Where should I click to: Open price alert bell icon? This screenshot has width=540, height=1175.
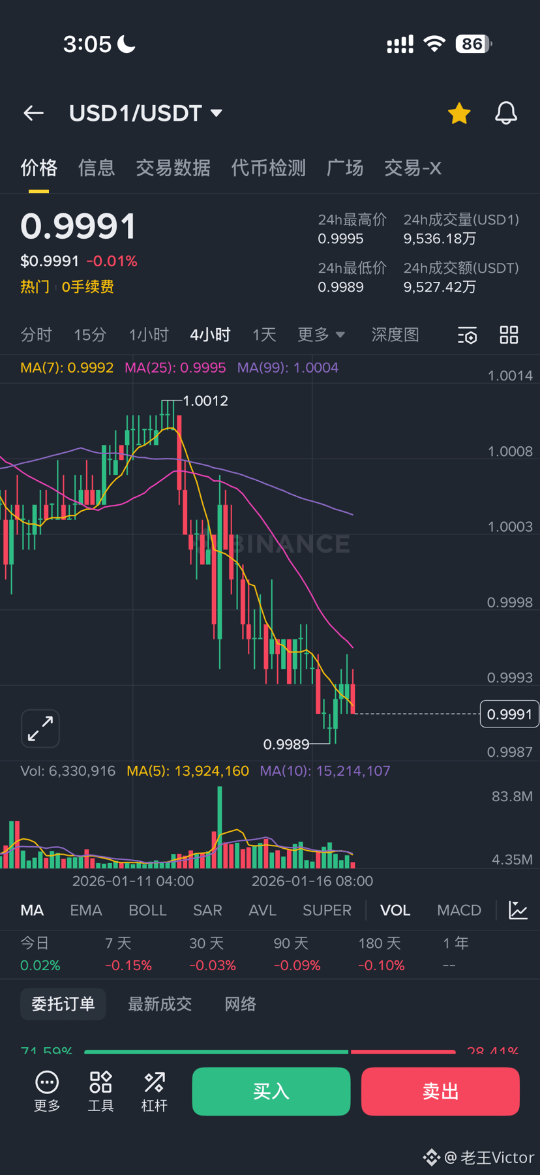coord(505,114)
